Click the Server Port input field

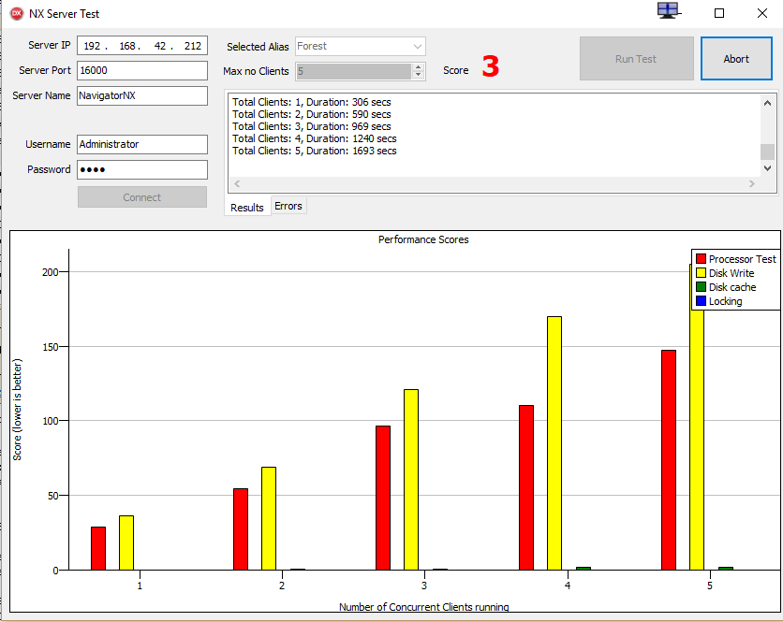click(x=142, y=70)
